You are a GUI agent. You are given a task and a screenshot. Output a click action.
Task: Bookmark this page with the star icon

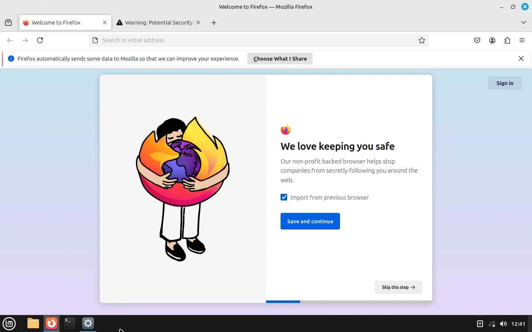click(422, 40)
